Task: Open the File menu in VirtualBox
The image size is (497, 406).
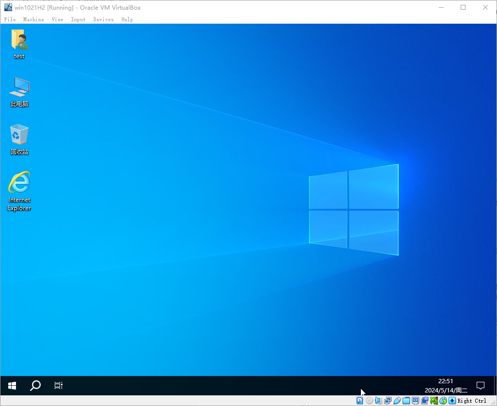Action: click(10, 20)
